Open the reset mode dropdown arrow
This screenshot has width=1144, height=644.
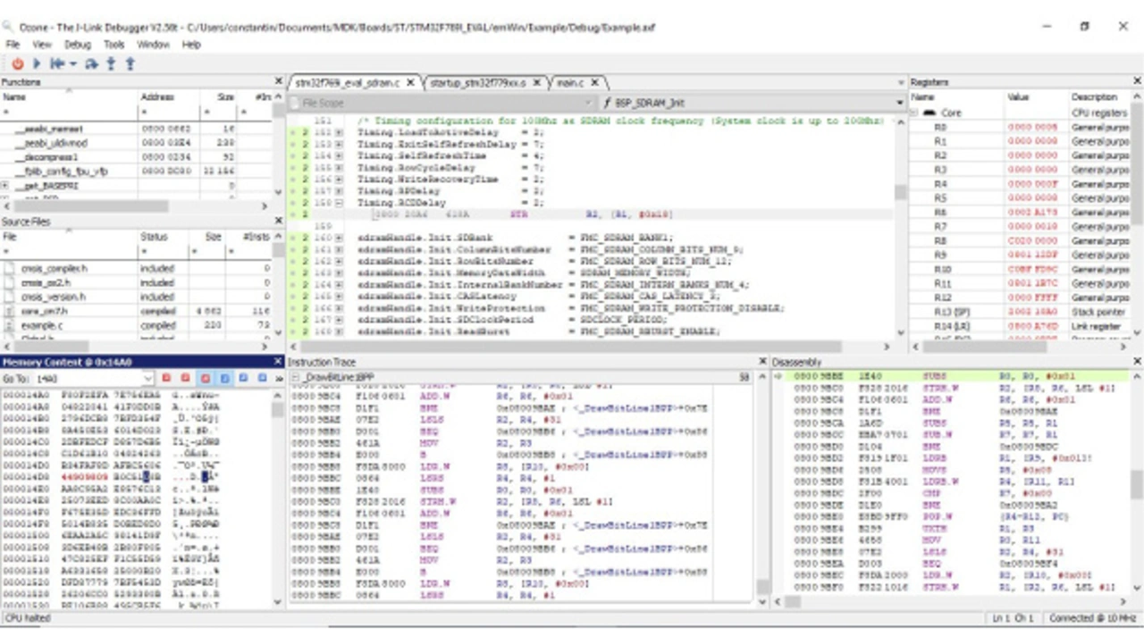(x=73, y=63)
